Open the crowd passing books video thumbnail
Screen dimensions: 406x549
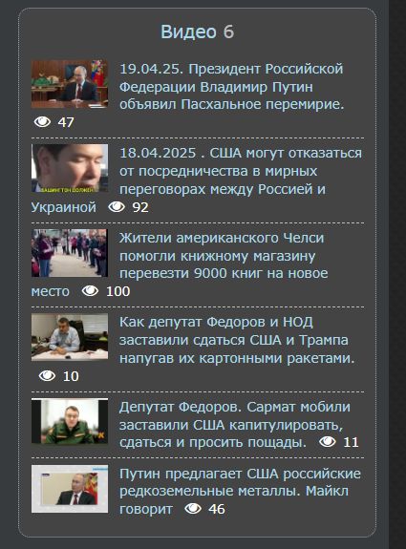tap(70, 253)
